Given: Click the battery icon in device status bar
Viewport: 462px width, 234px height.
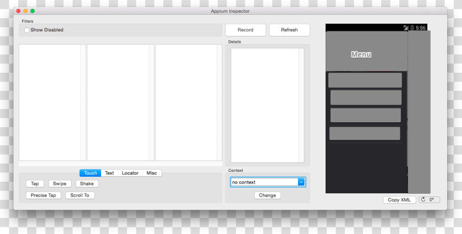Looking at the screenshot, I should click(412, 28).
